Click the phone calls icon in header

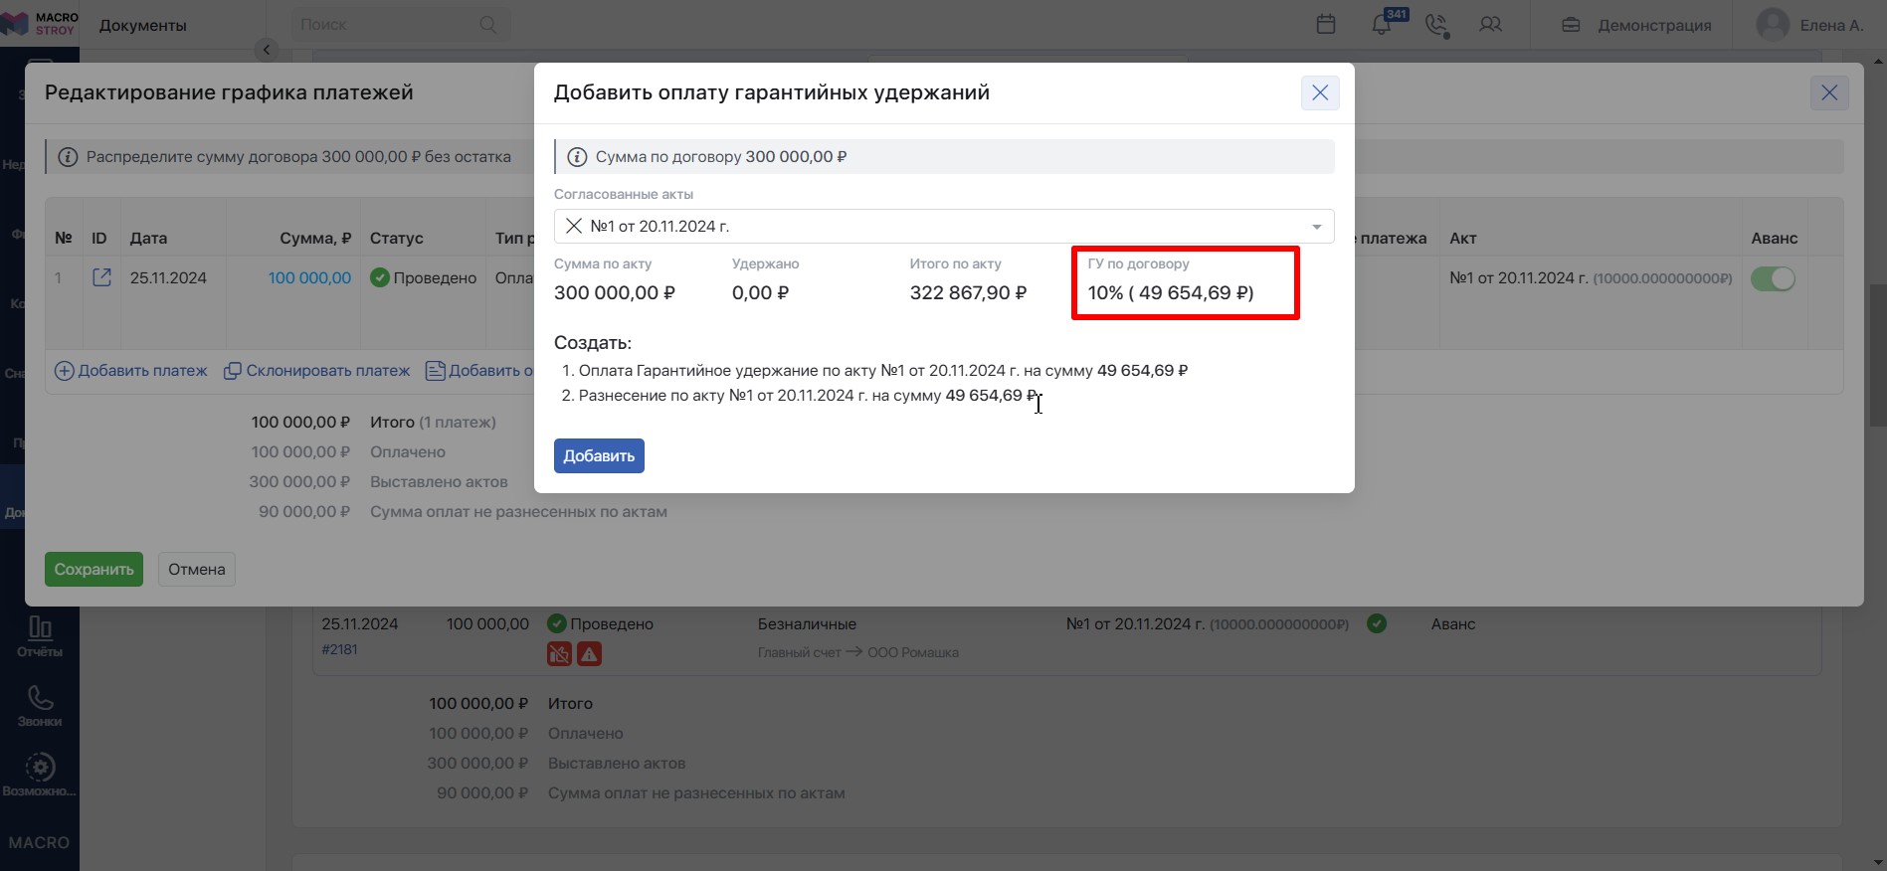click(x=1436, y=25)
